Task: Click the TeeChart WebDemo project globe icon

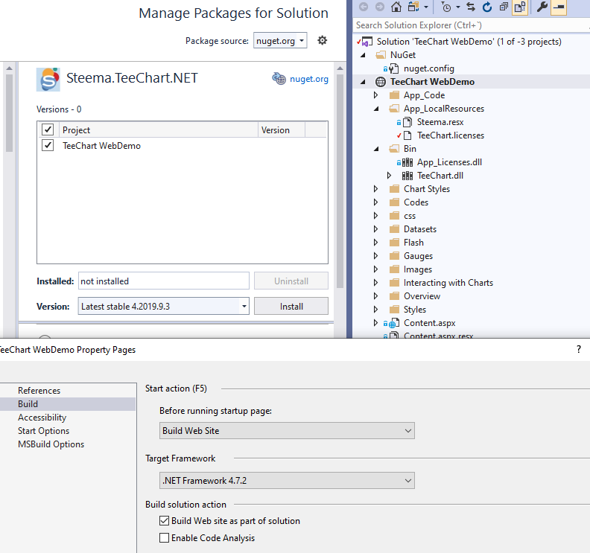Action: tap(381, 82)
